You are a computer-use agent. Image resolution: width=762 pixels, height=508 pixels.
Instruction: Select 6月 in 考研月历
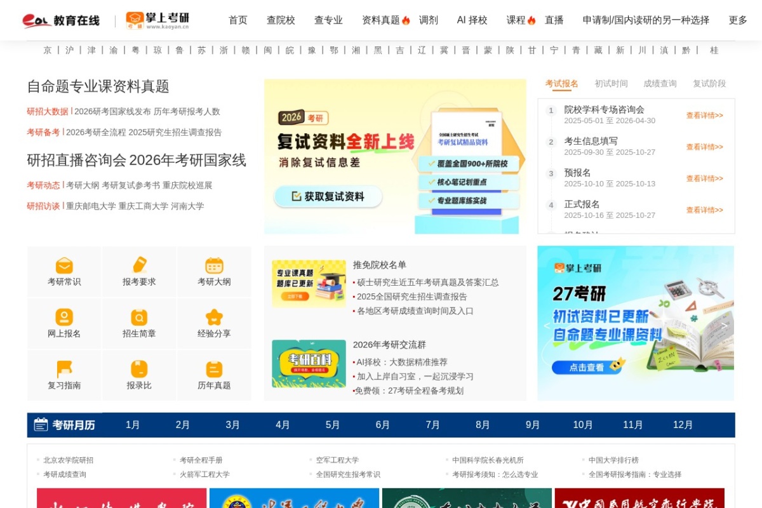(383, 425)
